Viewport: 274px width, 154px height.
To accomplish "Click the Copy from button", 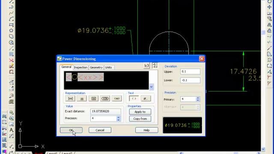I will click(140, 119).
